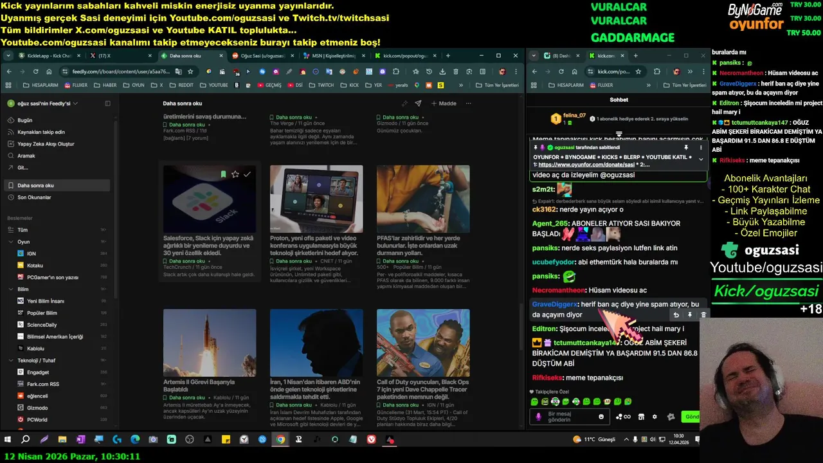Open Tüm Yer İşaretleri in left browser

(x=497, y=85)
